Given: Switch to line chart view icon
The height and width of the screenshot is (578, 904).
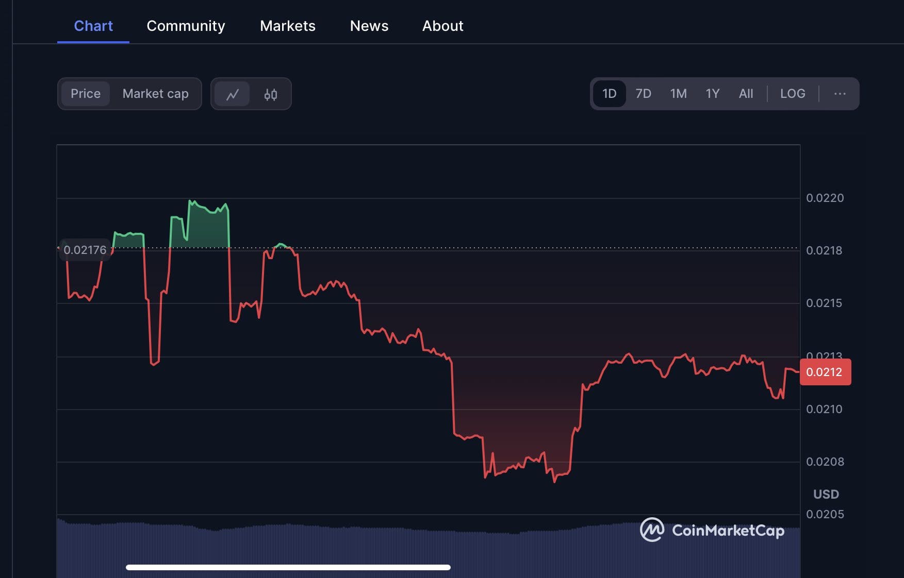Looking at the screenshot, I should [x=232, y=94].
